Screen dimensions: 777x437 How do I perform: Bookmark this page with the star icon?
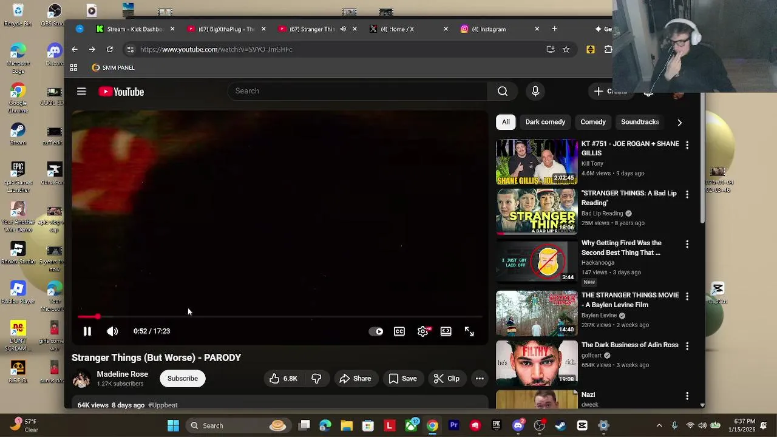tap(566, 49)
